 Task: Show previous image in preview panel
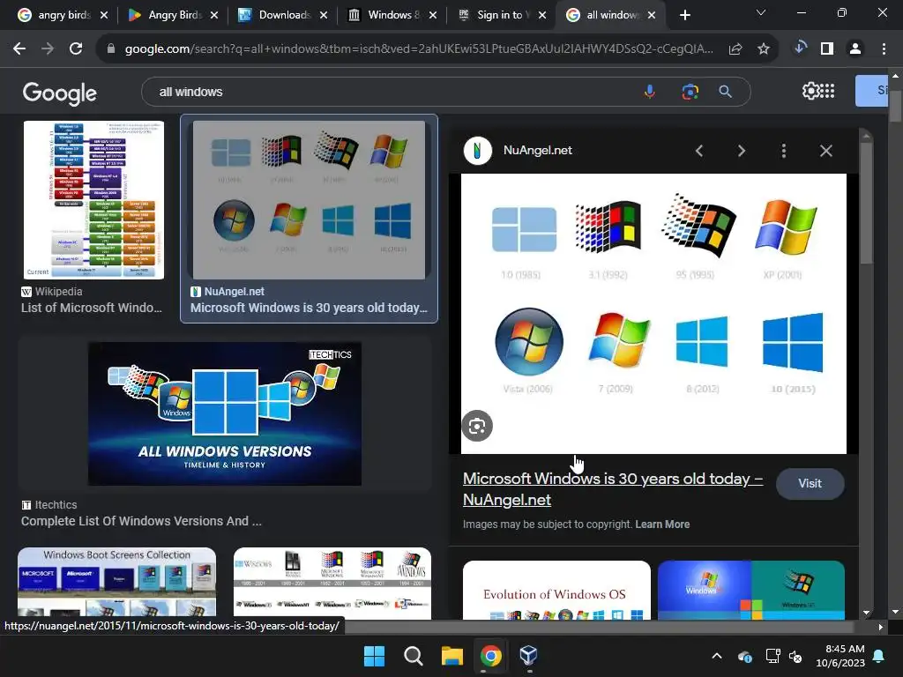(x=699, y=151)
